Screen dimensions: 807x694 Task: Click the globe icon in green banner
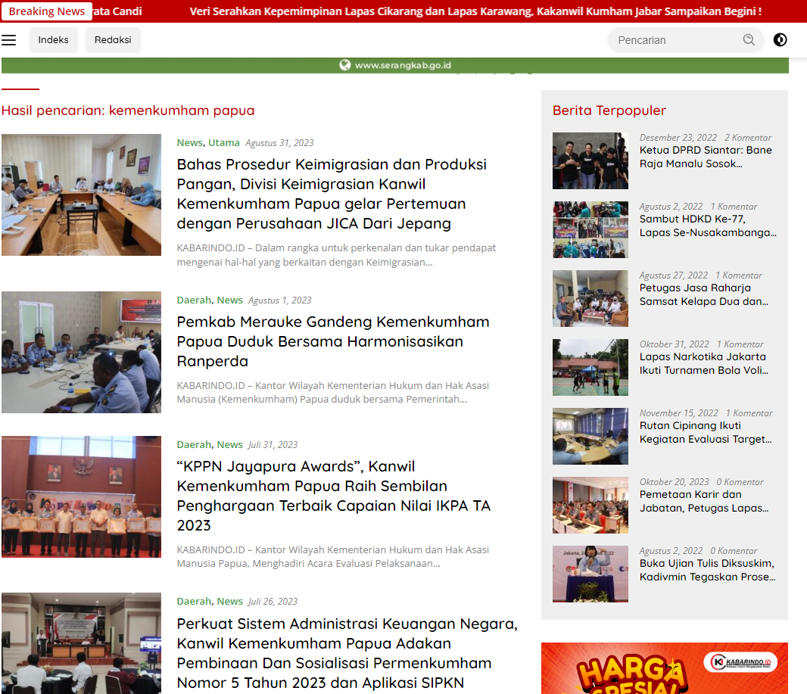click(x=345, y=65)
